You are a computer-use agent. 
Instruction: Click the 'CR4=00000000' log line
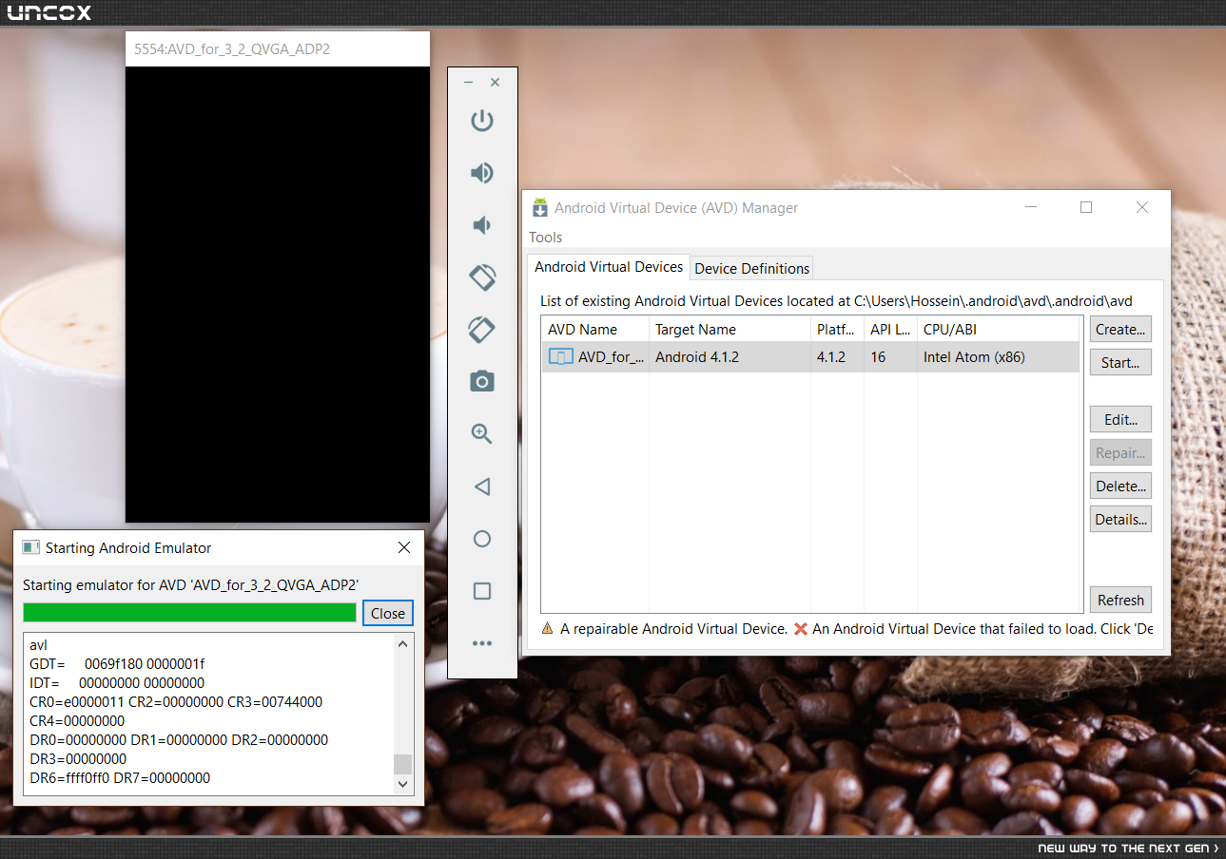77,721
